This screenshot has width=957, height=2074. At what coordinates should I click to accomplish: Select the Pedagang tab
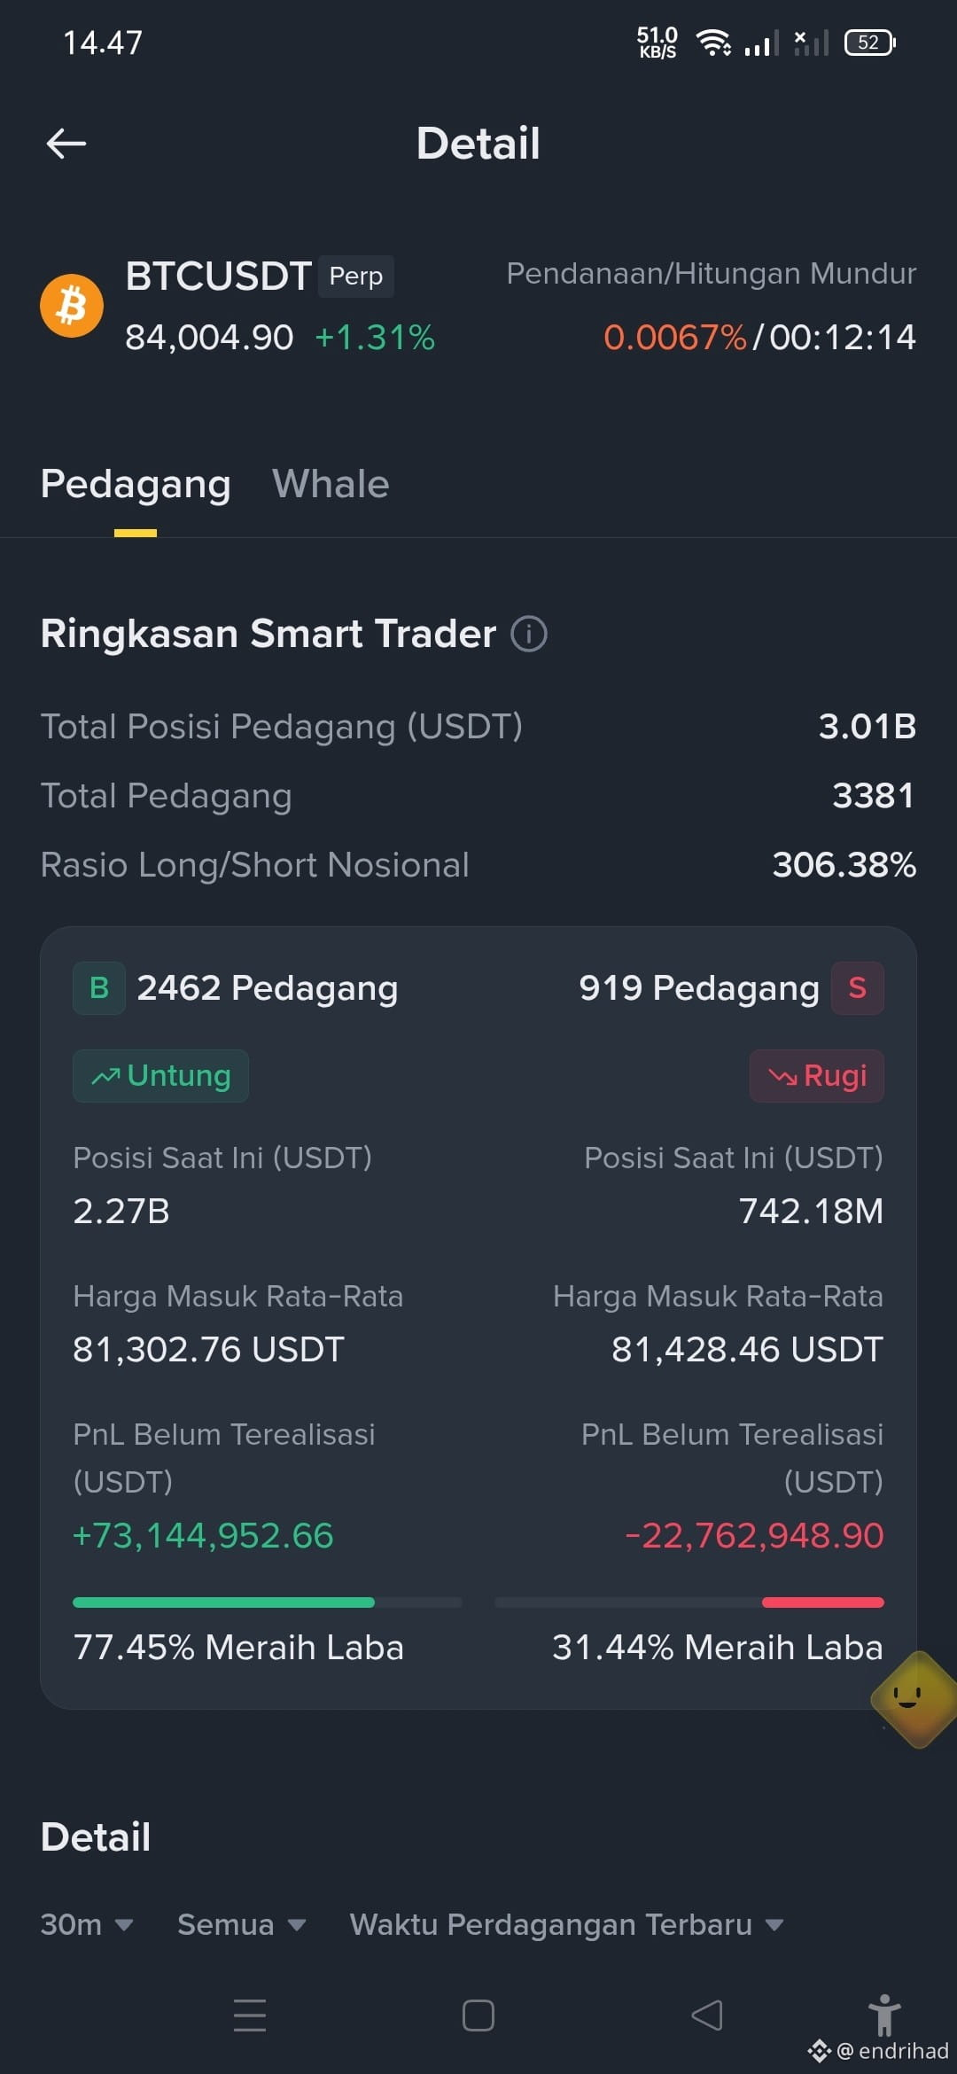[136, 484]
